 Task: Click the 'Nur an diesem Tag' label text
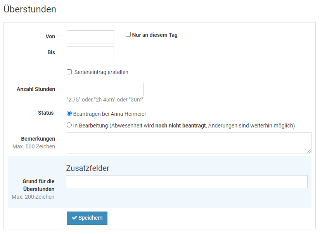click(155, 35)
